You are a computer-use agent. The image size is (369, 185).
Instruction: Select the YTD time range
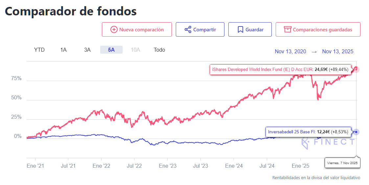tap(39, 50)
